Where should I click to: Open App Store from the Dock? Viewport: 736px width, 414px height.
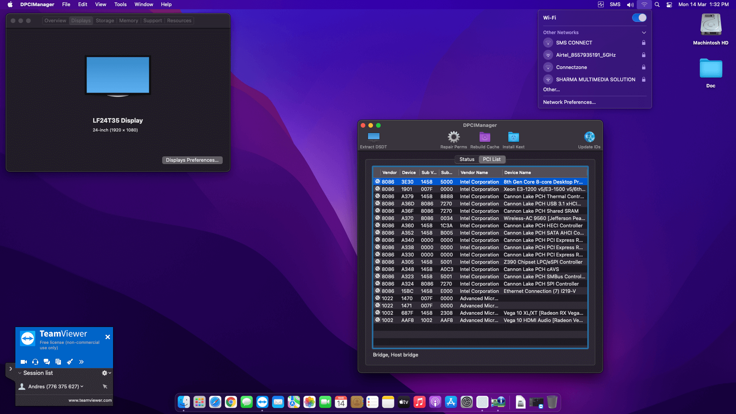[451, 402]
